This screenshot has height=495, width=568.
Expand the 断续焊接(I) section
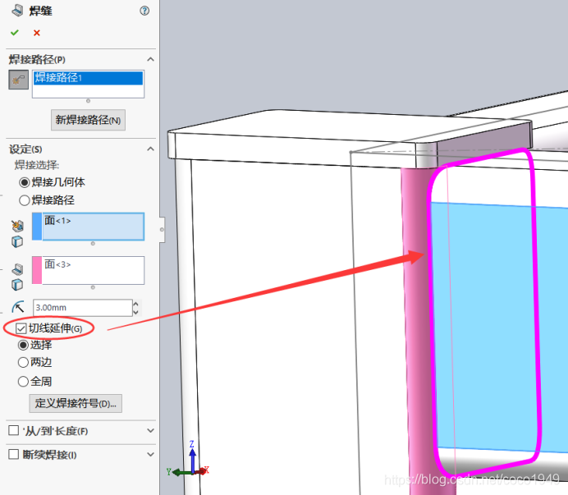point(151,454)
